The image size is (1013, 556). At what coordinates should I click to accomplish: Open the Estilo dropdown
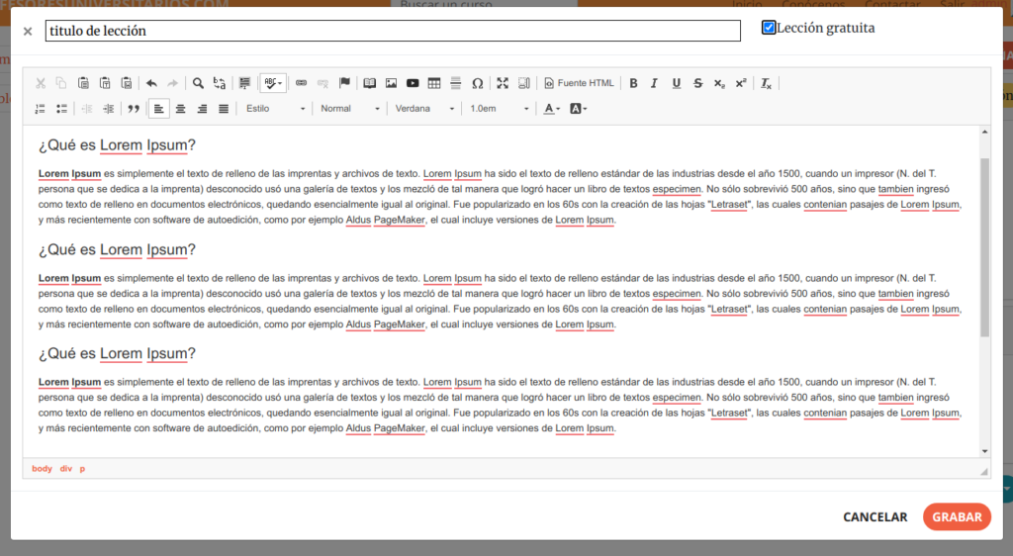click(x=275, y=109)
